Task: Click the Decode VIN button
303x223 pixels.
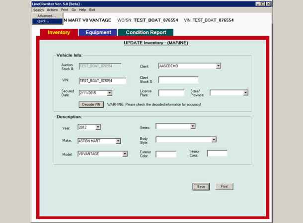Action: click(x=91, y=105)
